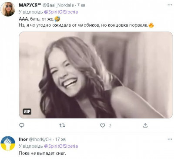Open the 17 хв tweet timestamp
The width and height of the screenshot is (174, 159).
60,139
